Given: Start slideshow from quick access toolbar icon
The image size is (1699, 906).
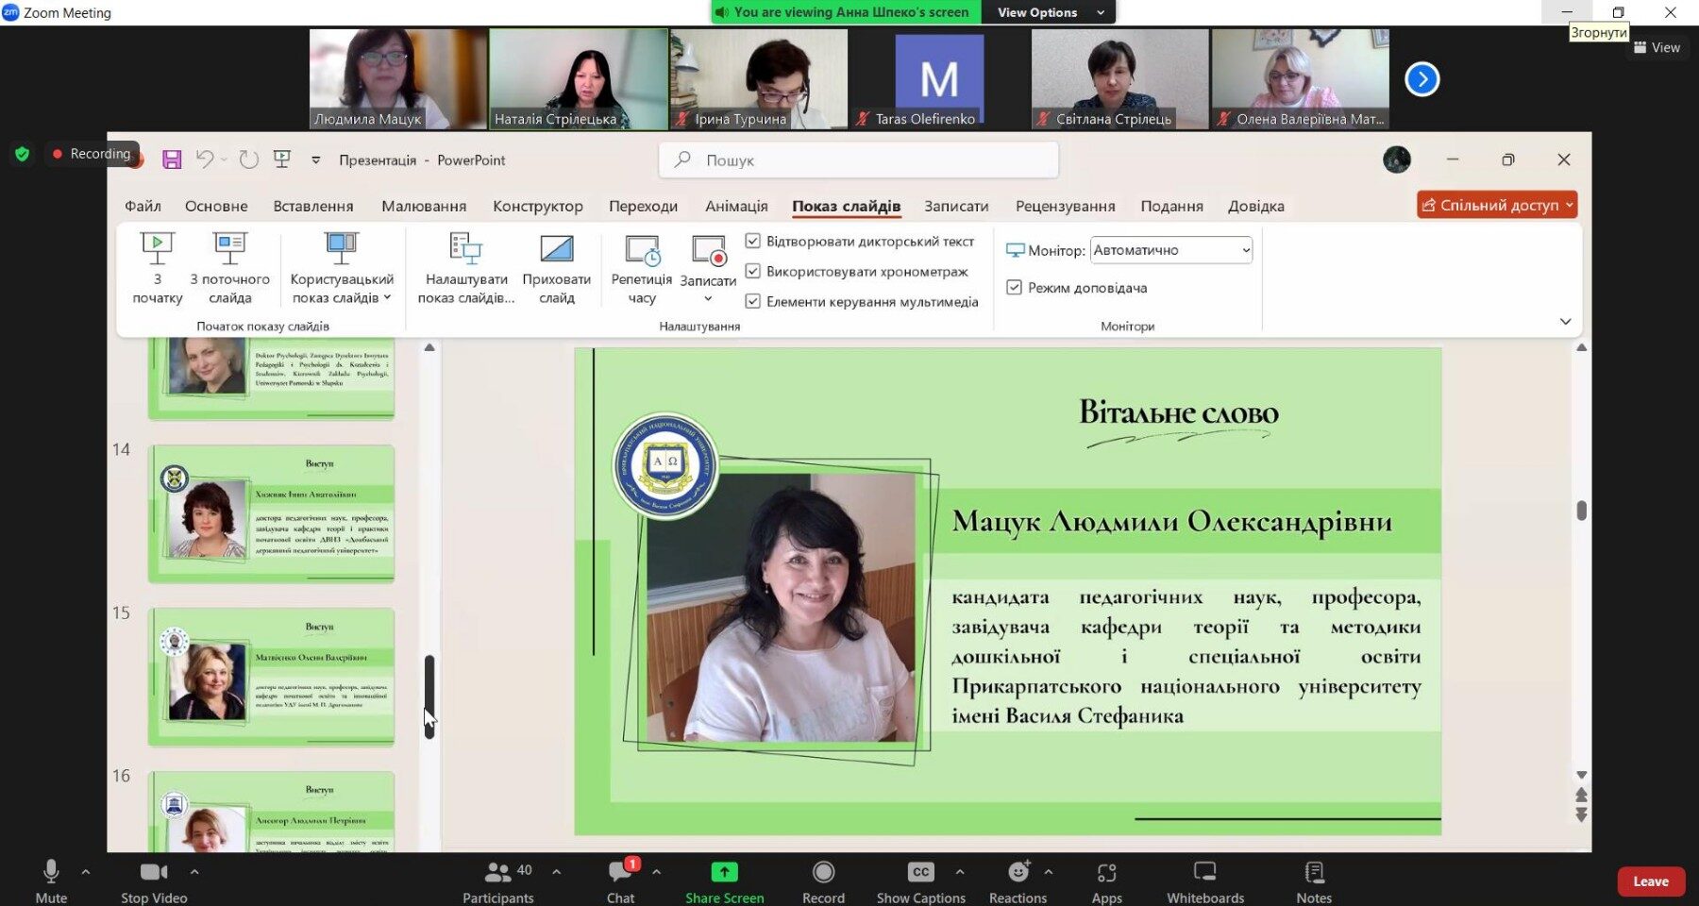Looking at the screenshot, I should click(x=281, y=159).
